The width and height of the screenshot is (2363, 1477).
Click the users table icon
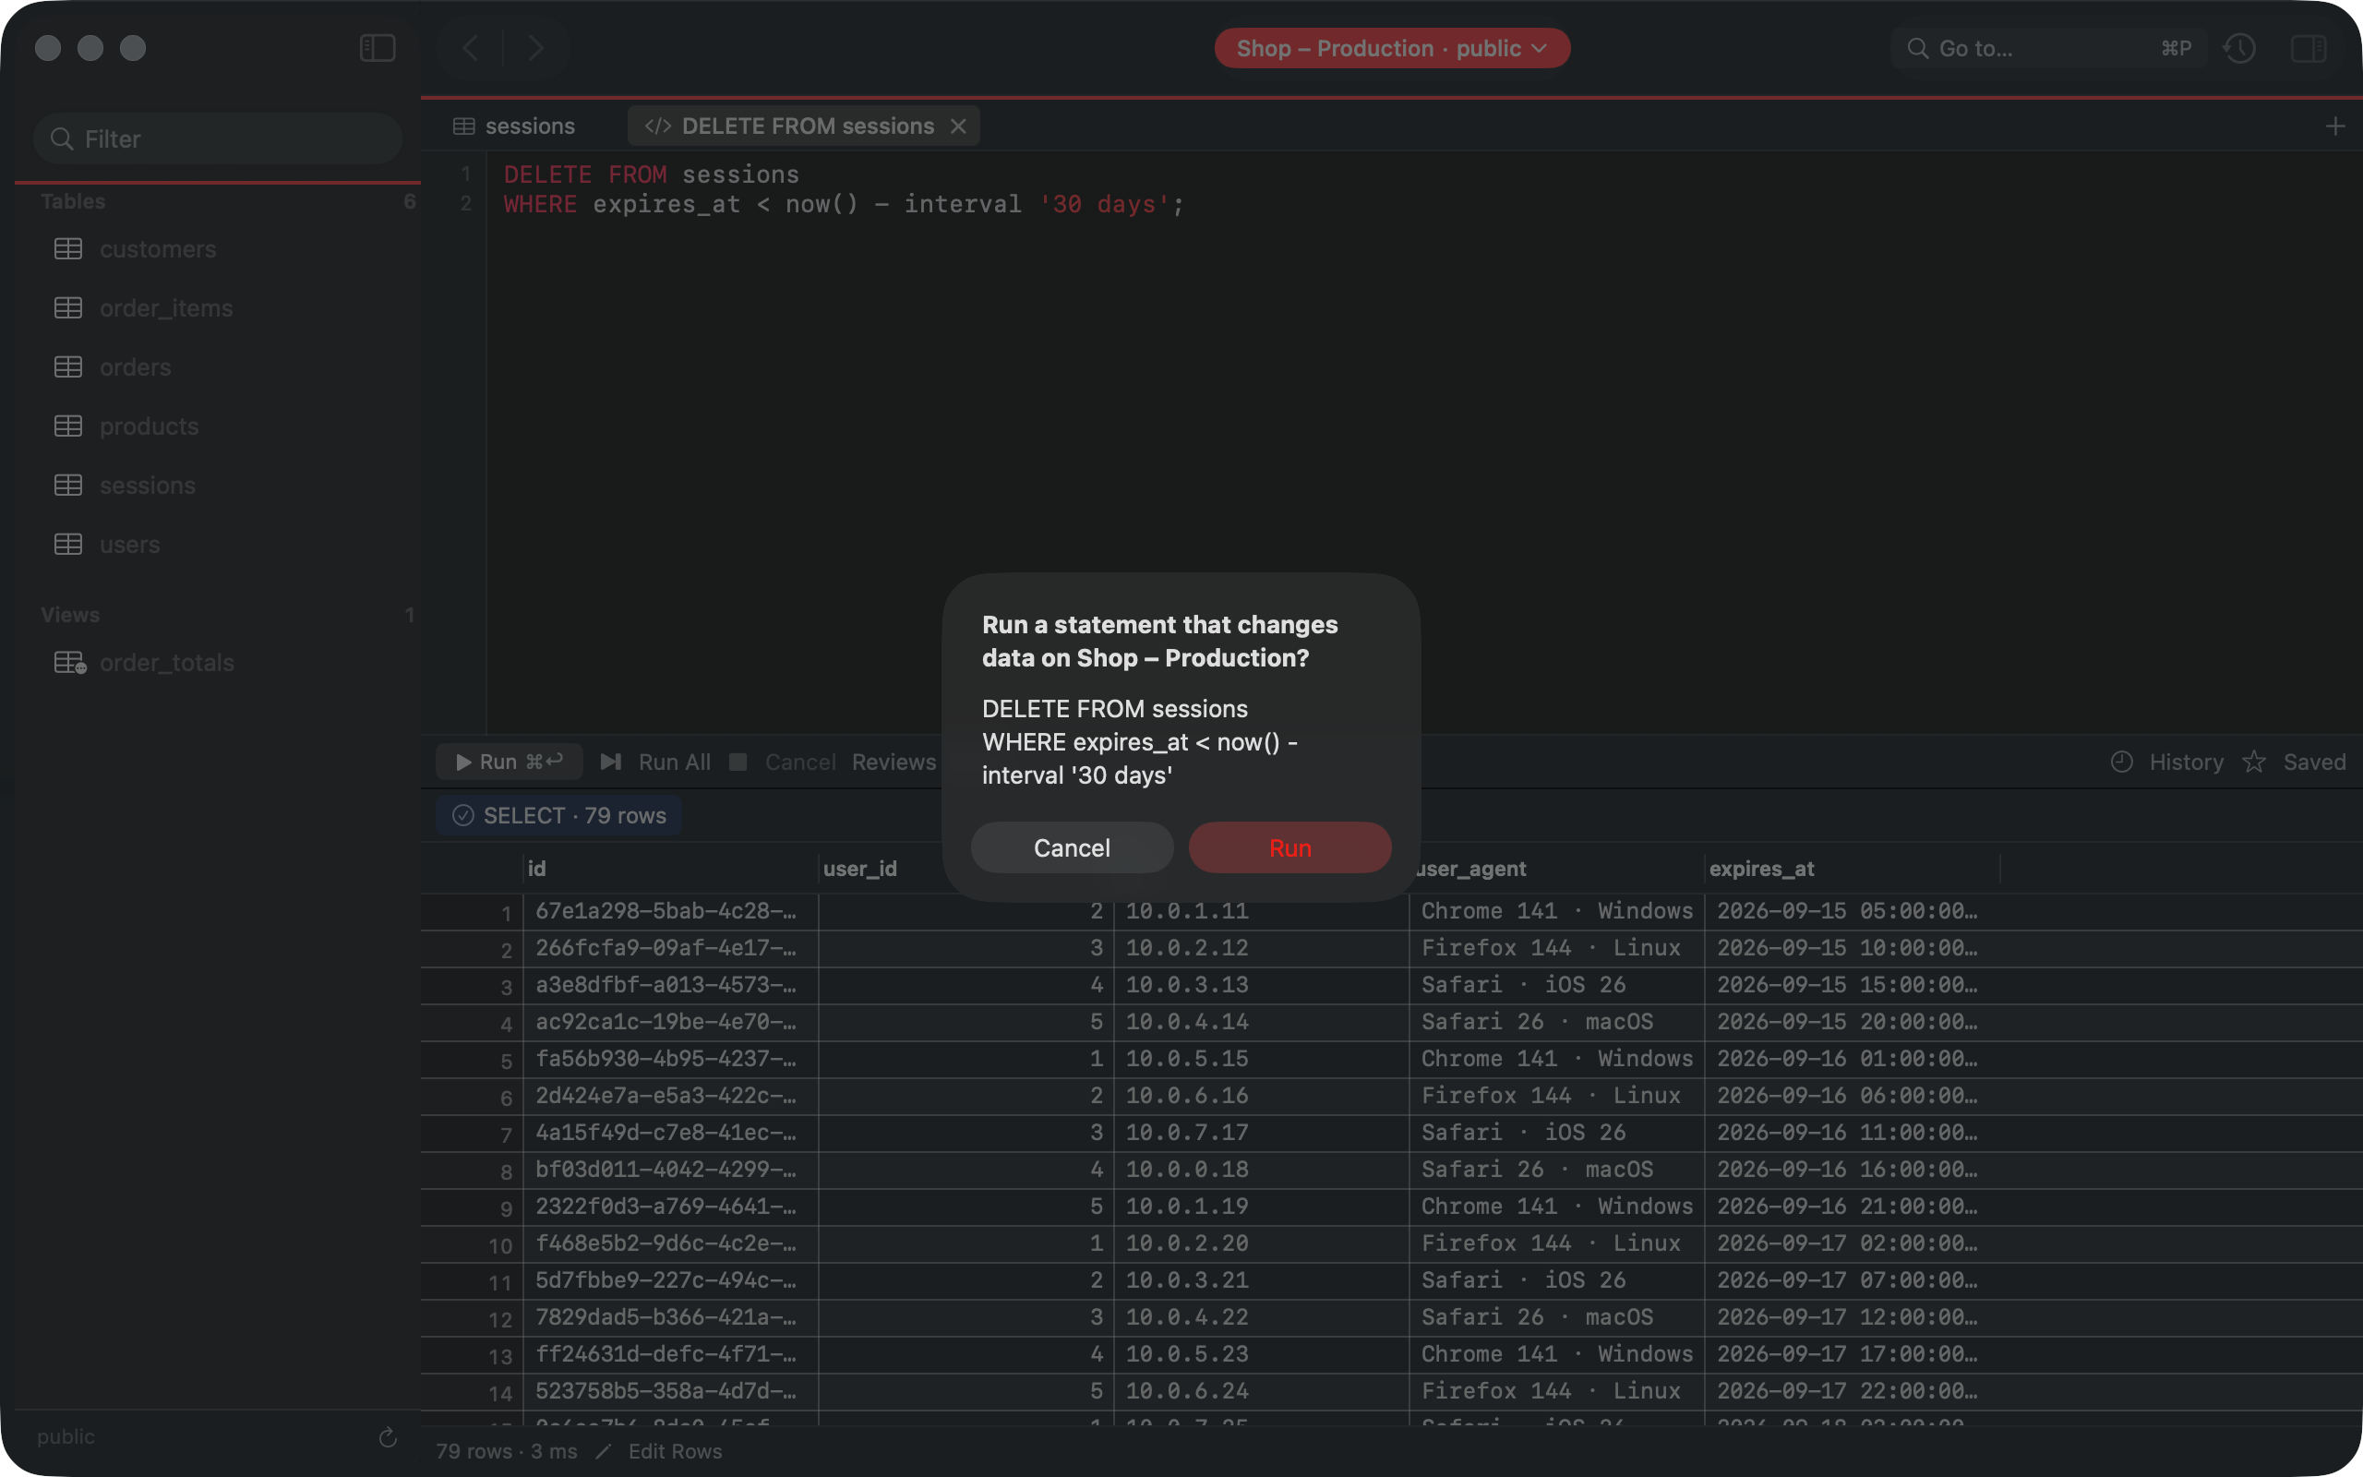(x=68, y=544)
